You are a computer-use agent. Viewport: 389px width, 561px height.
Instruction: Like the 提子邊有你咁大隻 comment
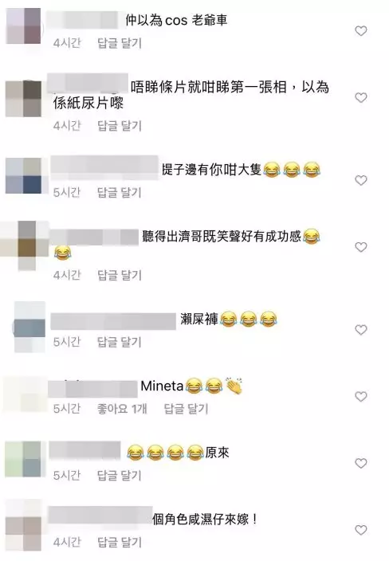361,180
